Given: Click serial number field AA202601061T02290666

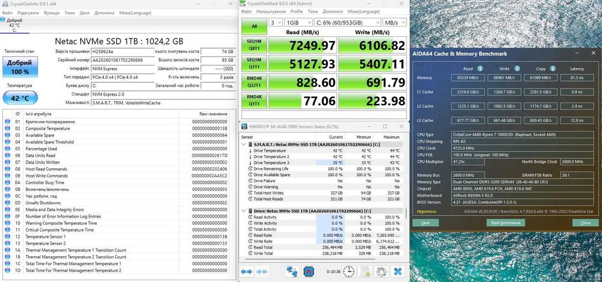Looking at the screenshot, I should tap(122, 60).
